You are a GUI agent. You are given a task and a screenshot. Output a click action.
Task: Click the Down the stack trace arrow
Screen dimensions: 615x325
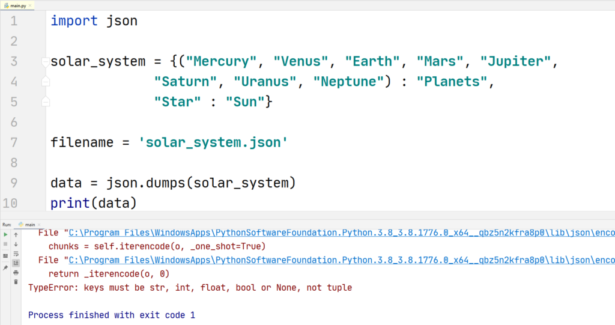pos(16,244)
